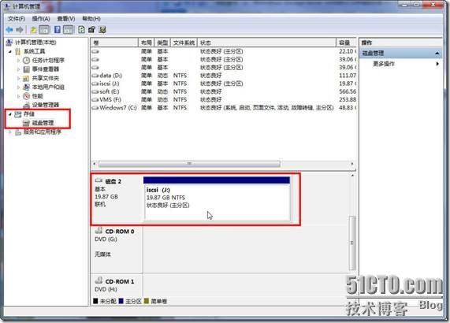This screenshot has height=323, width=450.
Task: Click the 设备管理器 device icon
Action: tap(27, 105)
